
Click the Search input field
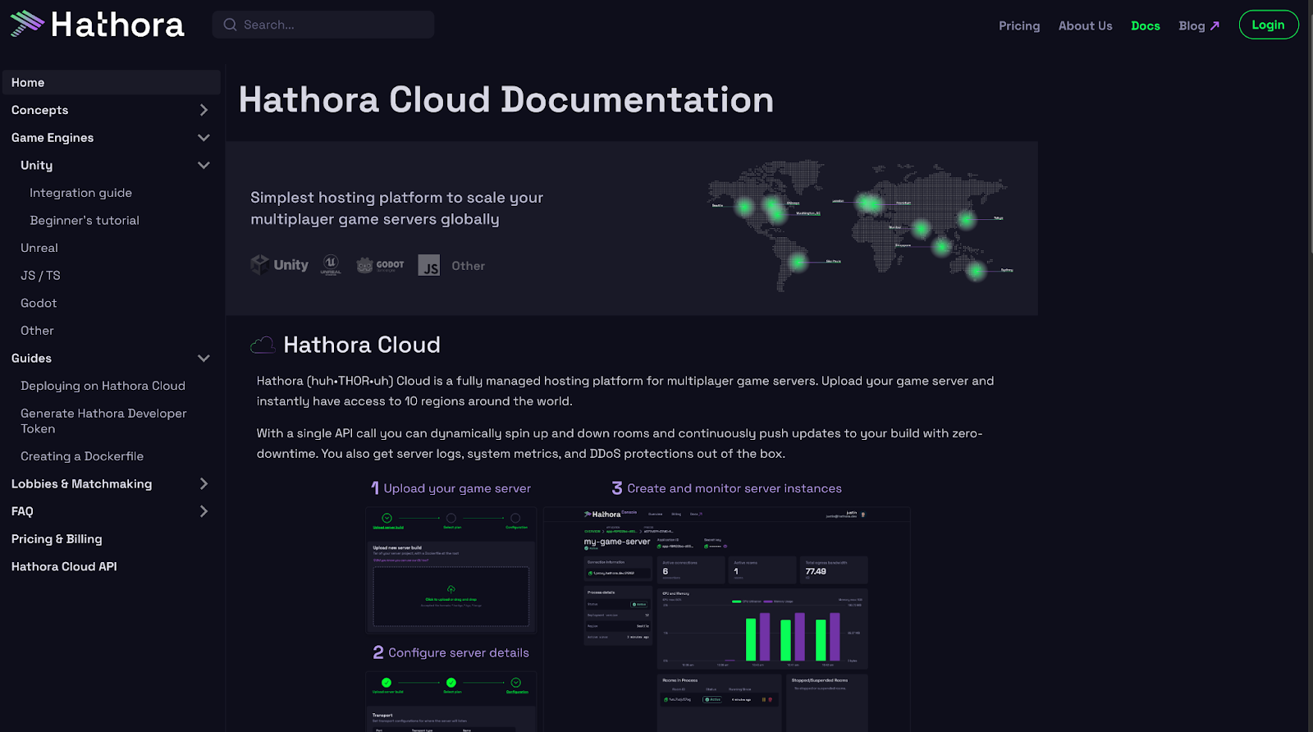pyautogui.click(x=323, y=25)
